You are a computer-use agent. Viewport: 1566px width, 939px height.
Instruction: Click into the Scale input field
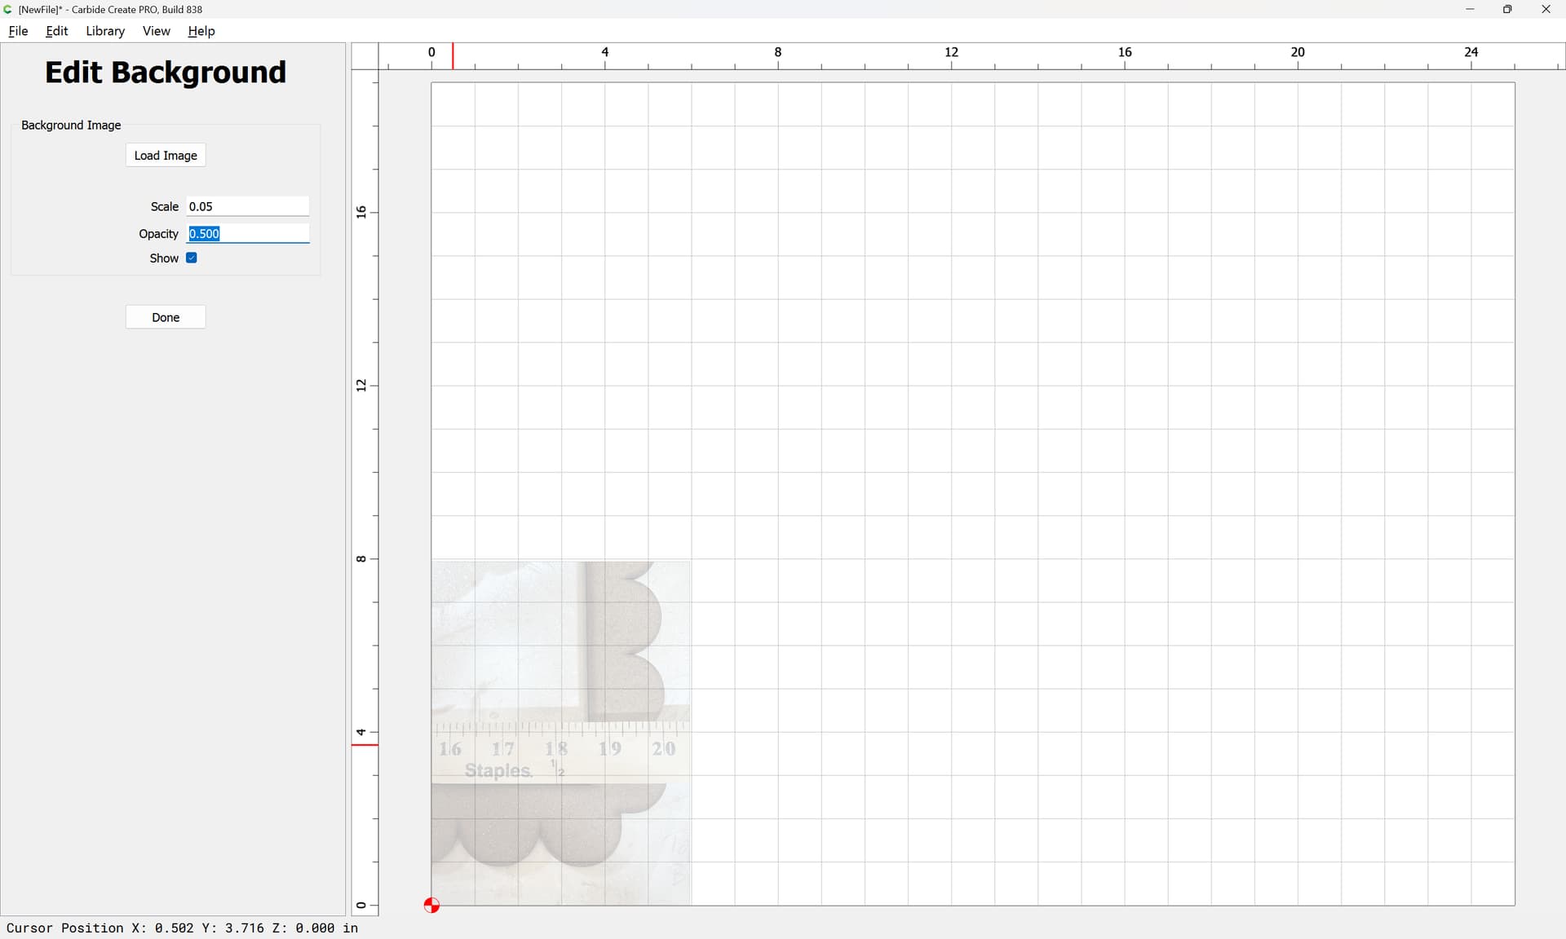point(248,206)
